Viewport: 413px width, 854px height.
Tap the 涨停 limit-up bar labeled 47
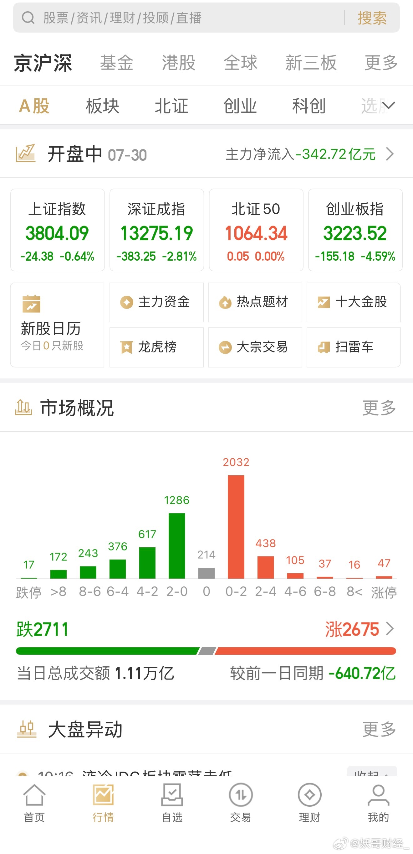[x=384, y=577]
